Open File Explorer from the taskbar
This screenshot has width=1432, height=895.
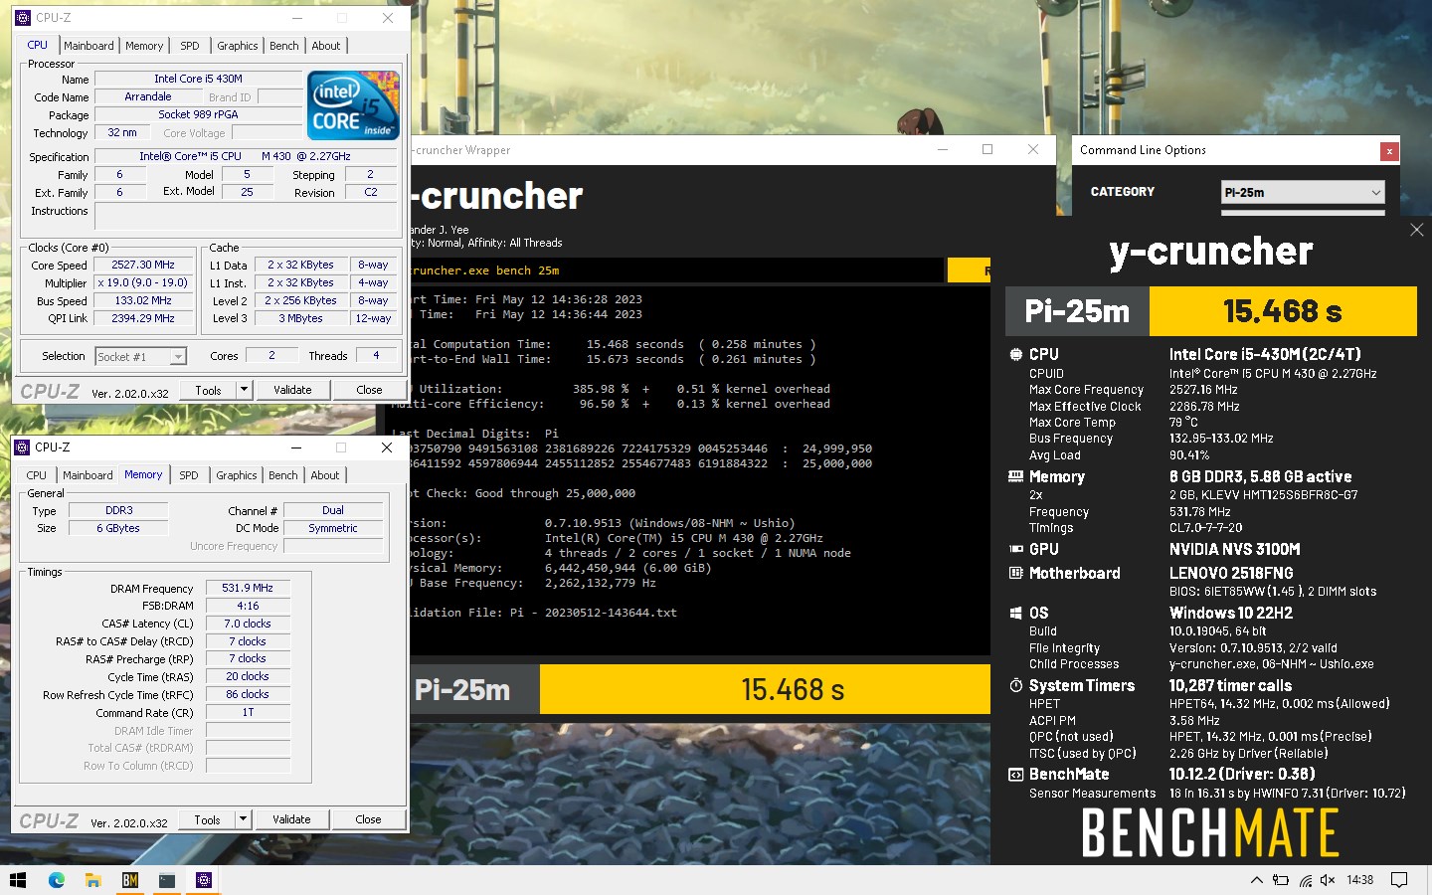pyautogui.click(x=92, y=880)
